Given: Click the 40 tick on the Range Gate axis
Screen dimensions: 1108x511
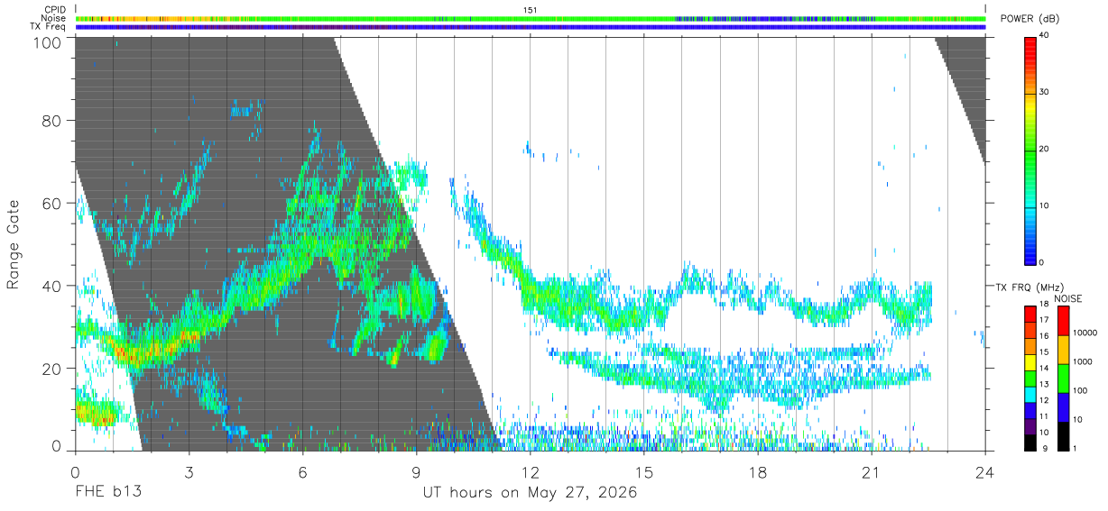Looking at the screenshot, I should click(52, 286).
